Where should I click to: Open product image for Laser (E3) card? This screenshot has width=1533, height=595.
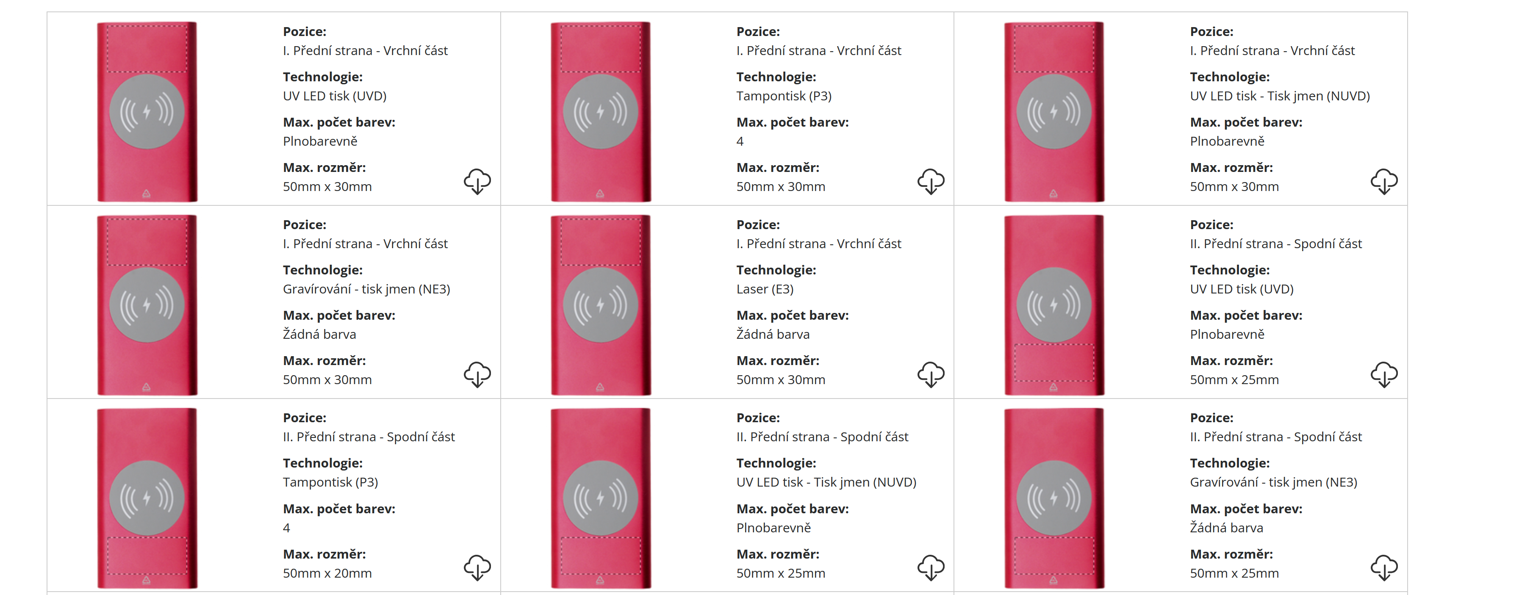tap(601, 304)
